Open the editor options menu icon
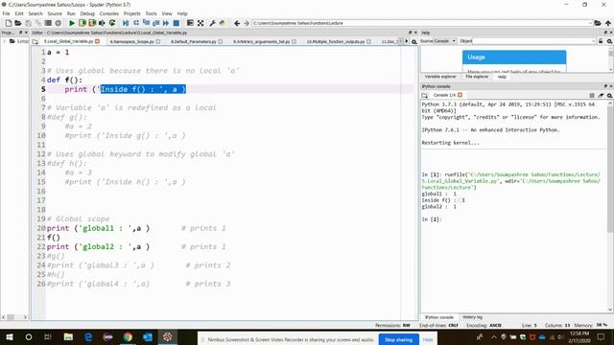Viewport: 614px width, 345px height. pos(414,41)
